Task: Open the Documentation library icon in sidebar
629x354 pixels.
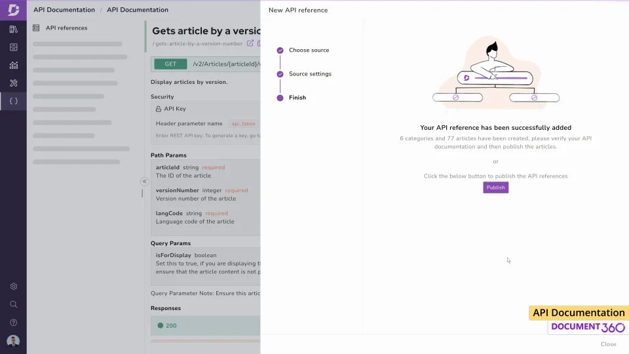Action: tap(13, 29)
